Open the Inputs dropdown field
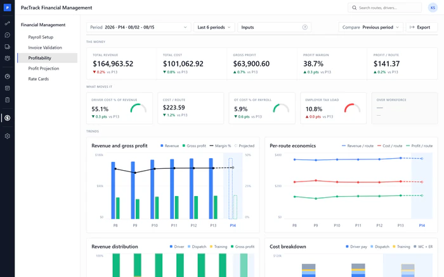The image size is (444, 277). (274, 27)
